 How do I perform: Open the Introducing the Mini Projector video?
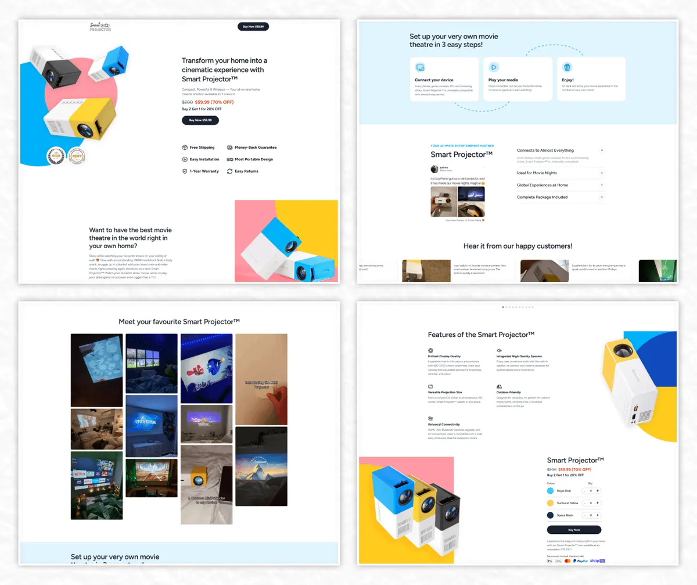[261, 379]
